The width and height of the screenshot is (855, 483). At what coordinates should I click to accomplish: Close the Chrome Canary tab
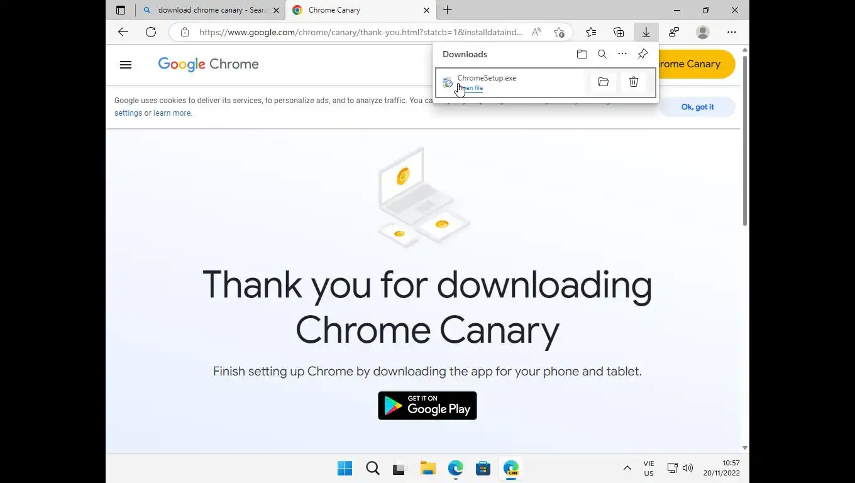click(x=427, y=10)
